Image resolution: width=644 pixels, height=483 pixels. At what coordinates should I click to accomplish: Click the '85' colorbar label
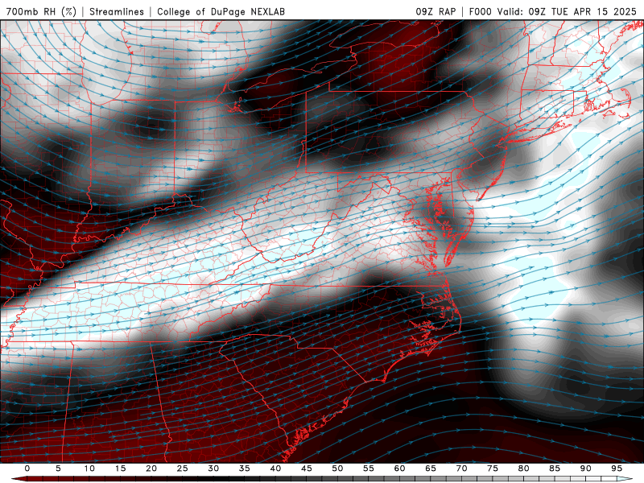click(x=555, y=469)
